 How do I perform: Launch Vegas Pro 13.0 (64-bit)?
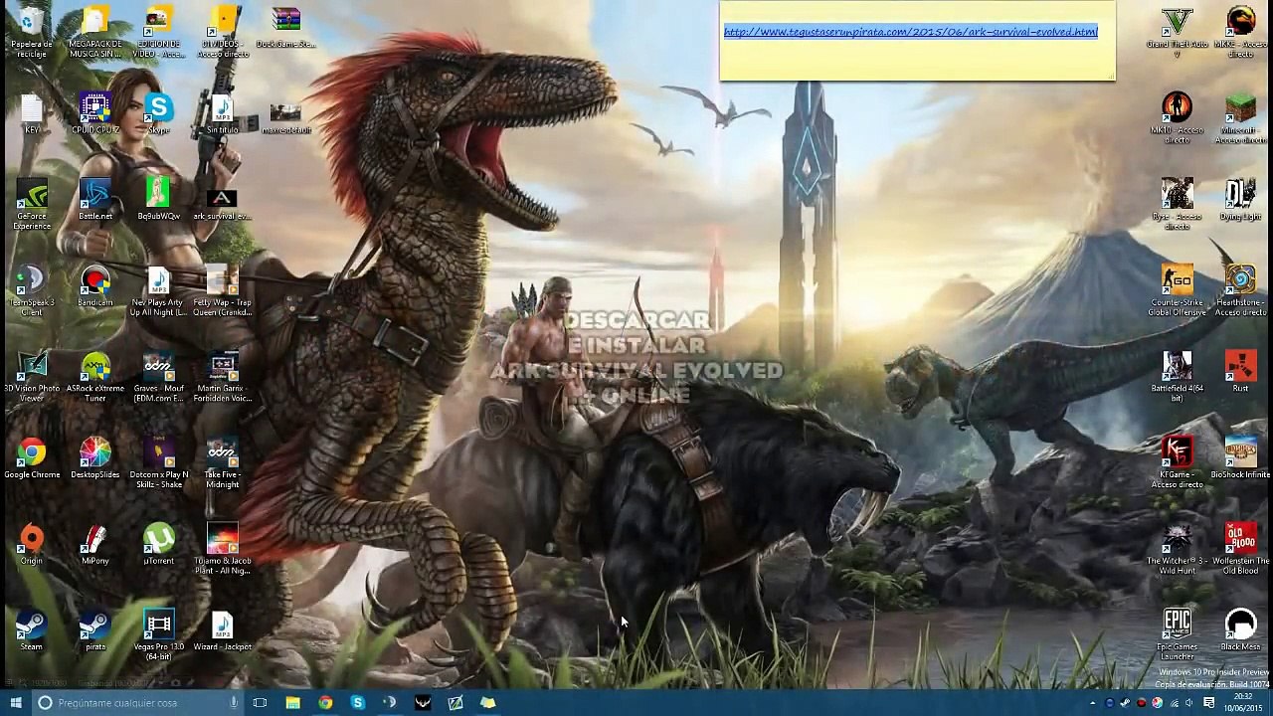(x=158, y=636)
